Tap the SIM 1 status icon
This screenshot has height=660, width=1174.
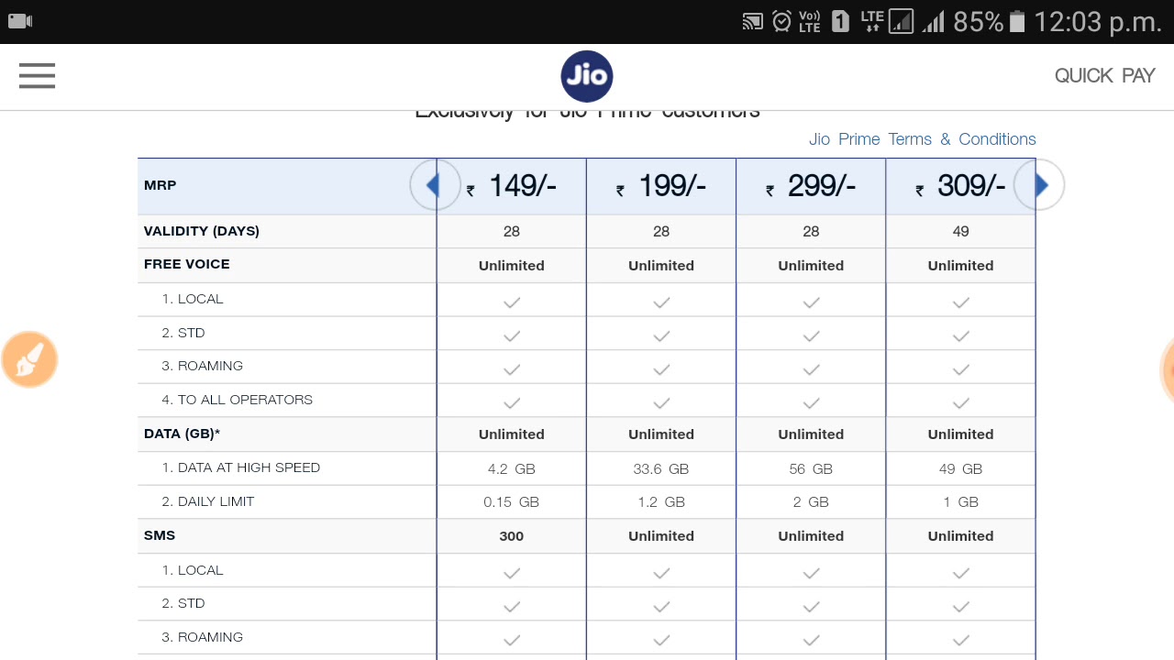[x=840, y=22]
